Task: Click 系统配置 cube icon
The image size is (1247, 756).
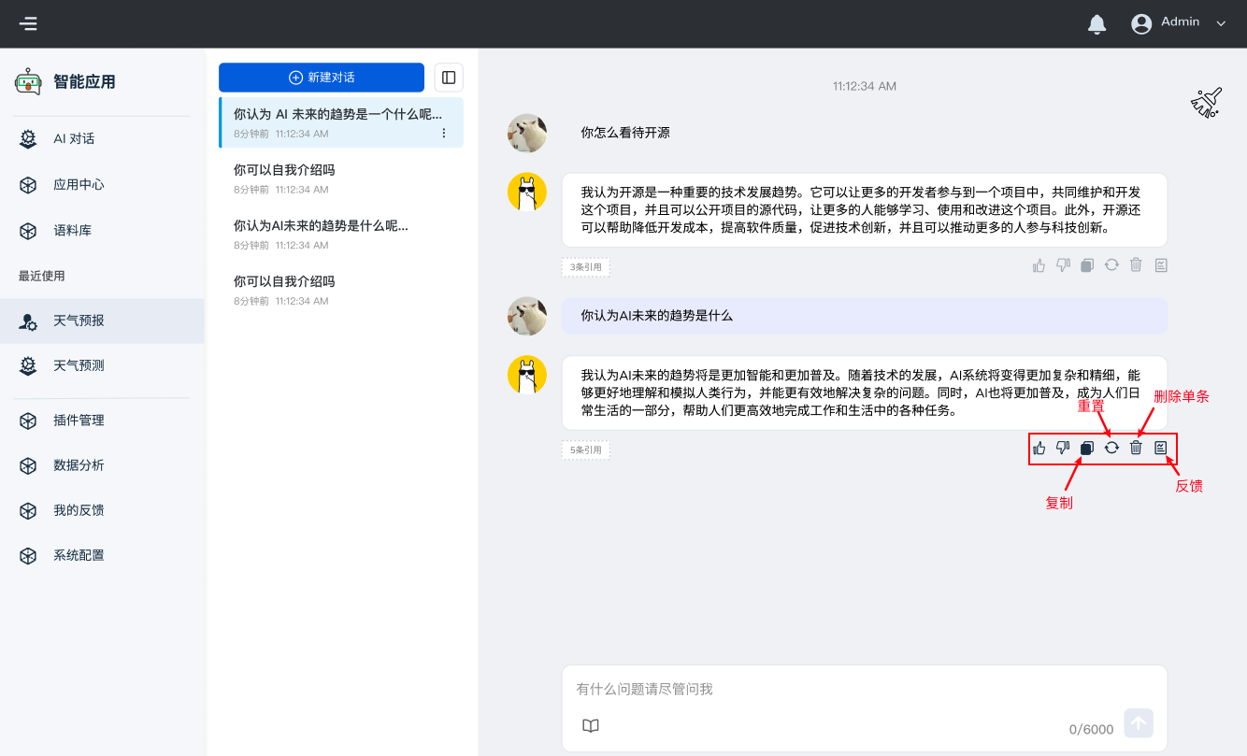Action: pyautogui.click(x=28, y=556)
